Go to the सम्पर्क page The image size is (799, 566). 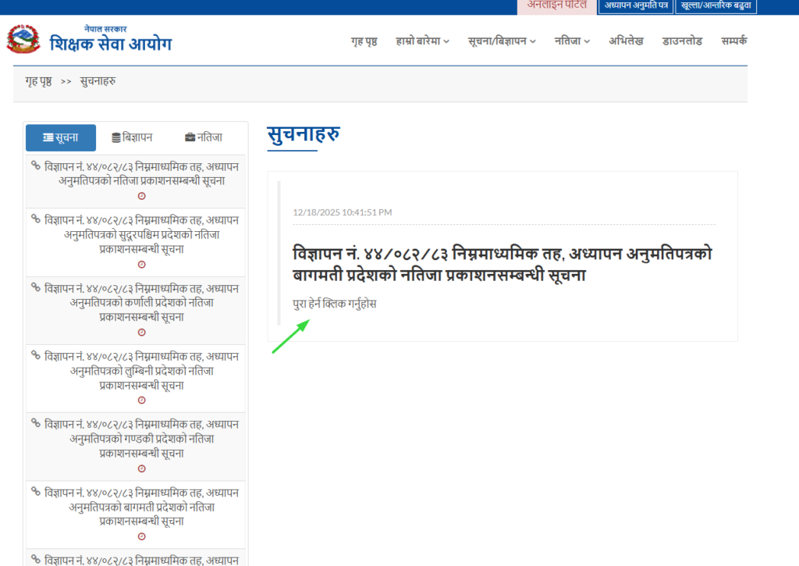click(x=733, y=41)
